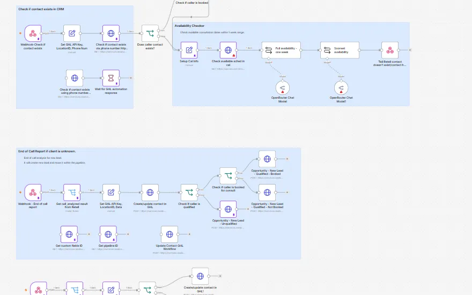Click true output port of Check if caller is qualified
The width and height of the screenshot is (472, 295).
(198, 190)
